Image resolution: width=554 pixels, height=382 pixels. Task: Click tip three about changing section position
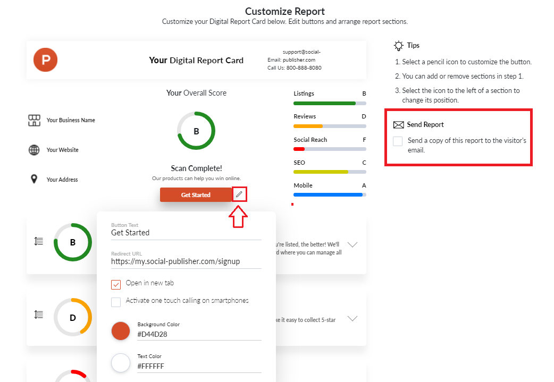point(457,95)
